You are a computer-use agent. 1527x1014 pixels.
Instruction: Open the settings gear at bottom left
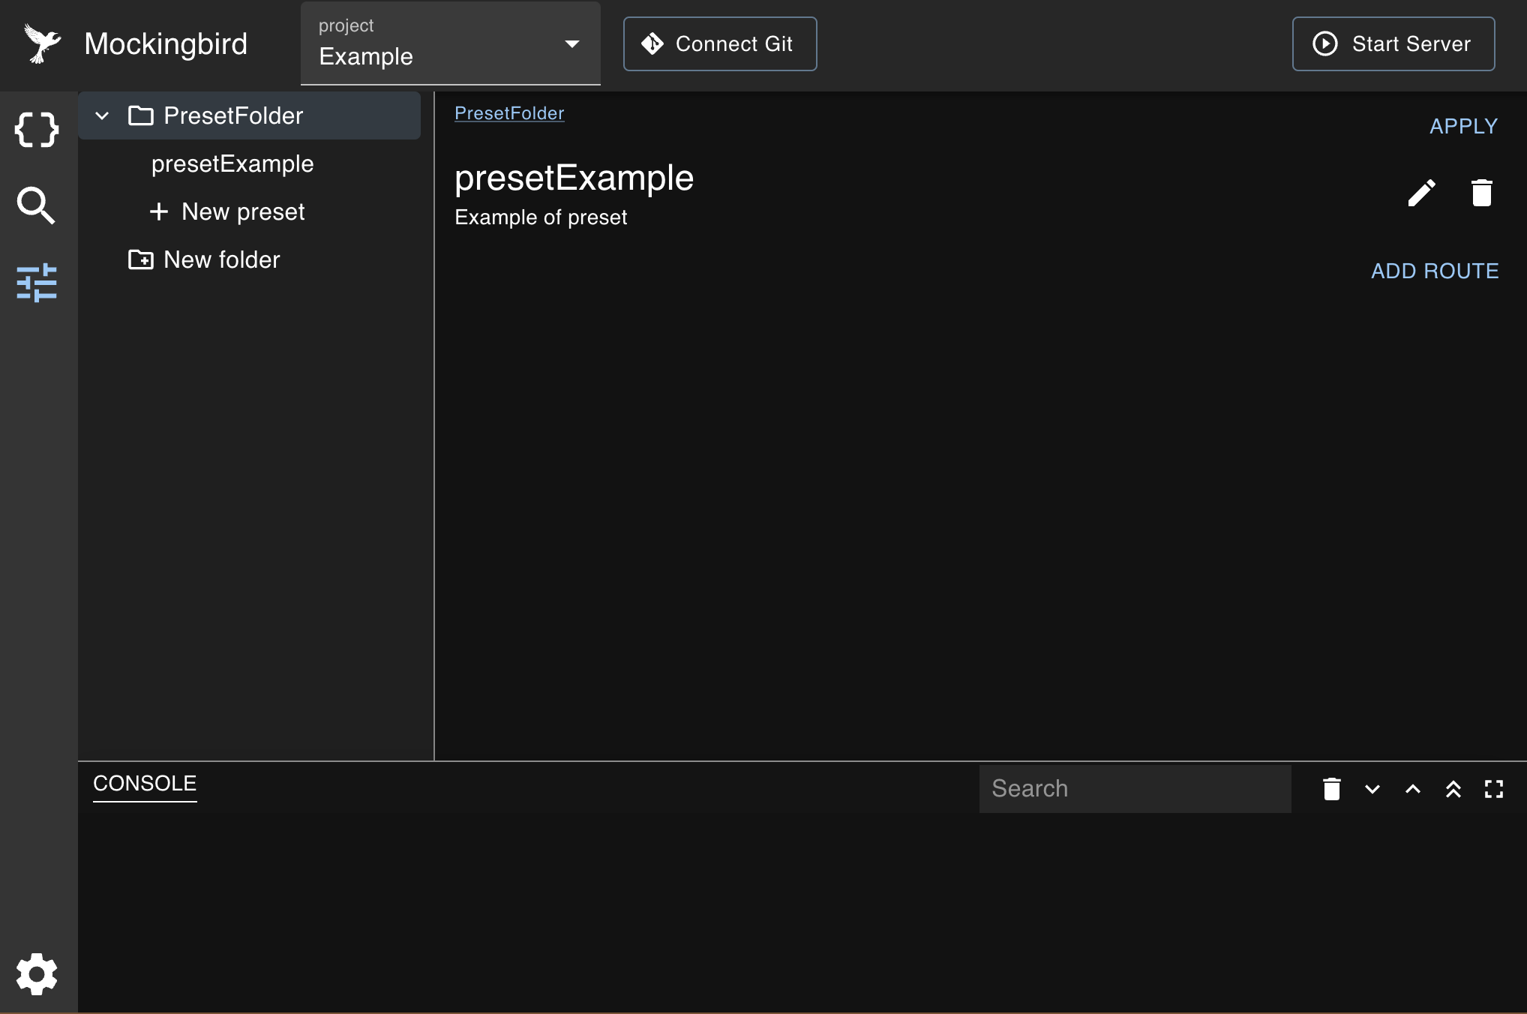coord(37,973)
